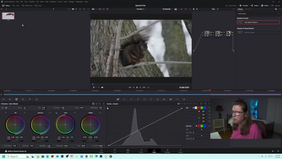Switch to the effects Settings tab
282x159 pixels.
tap(248, 9)
